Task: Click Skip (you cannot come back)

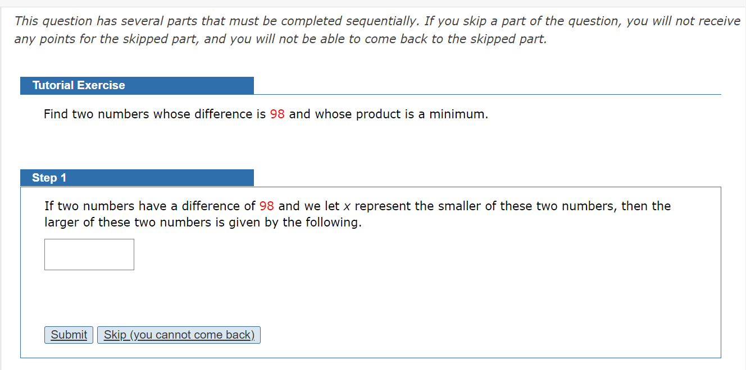Action: (x=178, y=335)
